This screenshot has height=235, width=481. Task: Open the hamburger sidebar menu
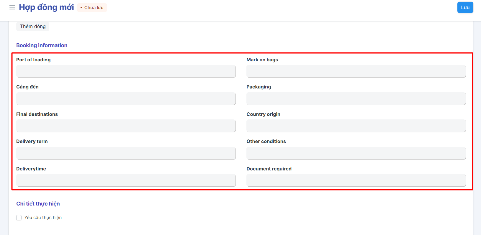(x=12, y=7)
